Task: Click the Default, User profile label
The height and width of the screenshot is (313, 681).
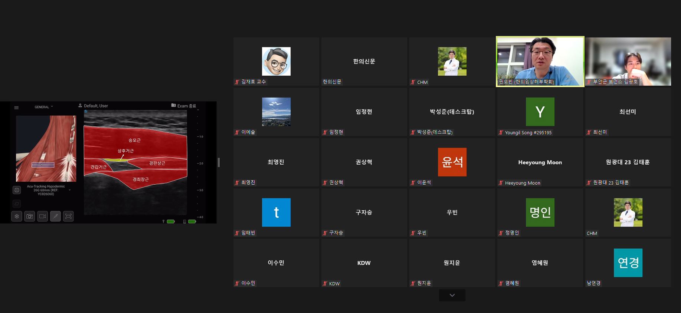Action: 93,106
